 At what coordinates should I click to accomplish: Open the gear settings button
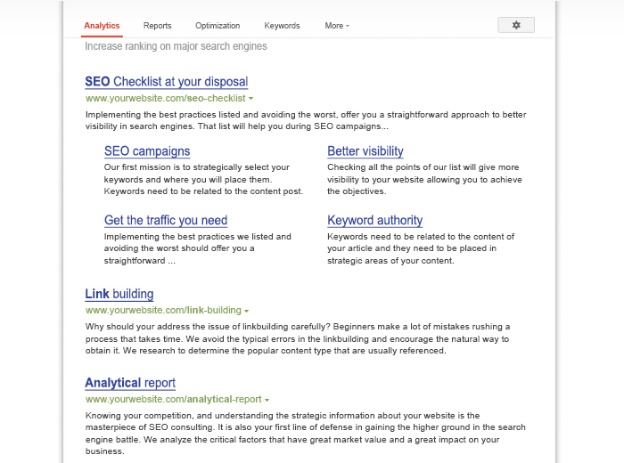[516, 25]
